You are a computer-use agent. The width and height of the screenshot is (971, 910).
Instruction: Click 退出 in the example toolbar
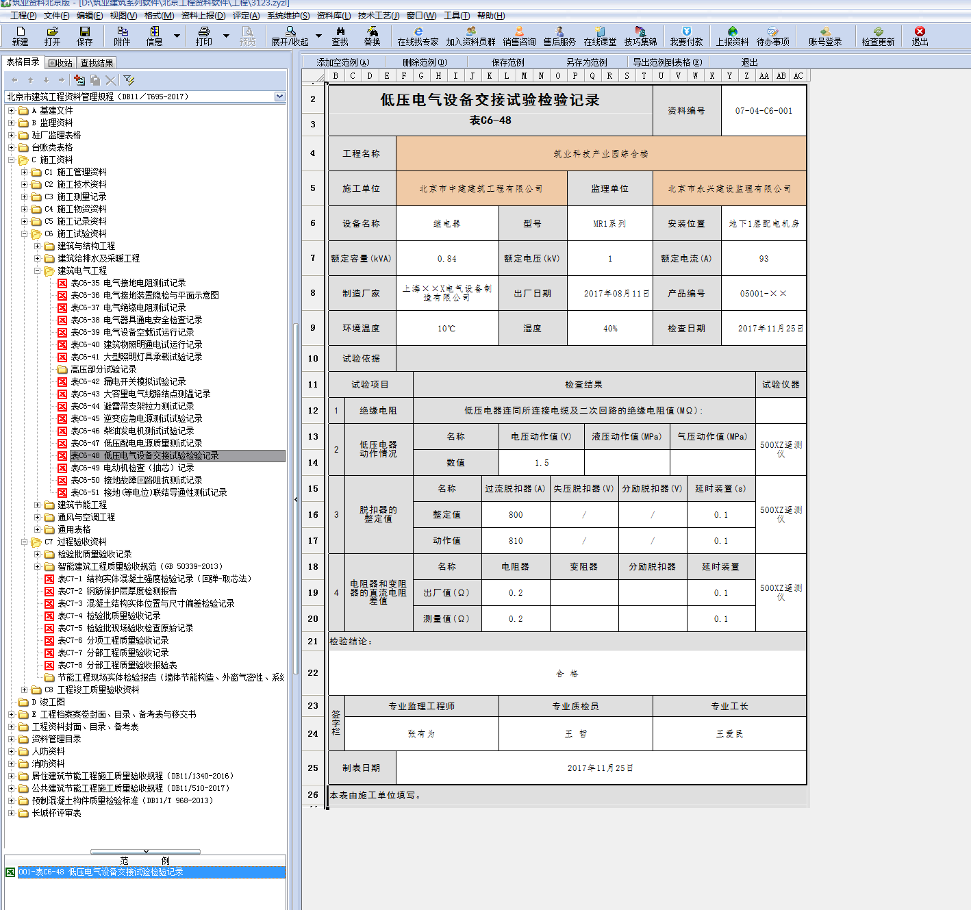(x=750, y=62)
